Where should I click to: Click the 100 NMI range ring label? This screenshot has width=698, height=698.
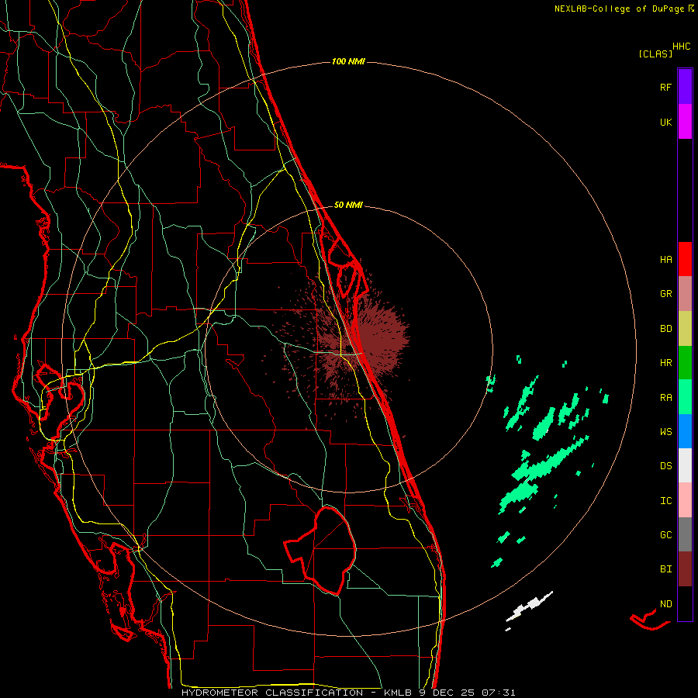[x=348, y=61]
